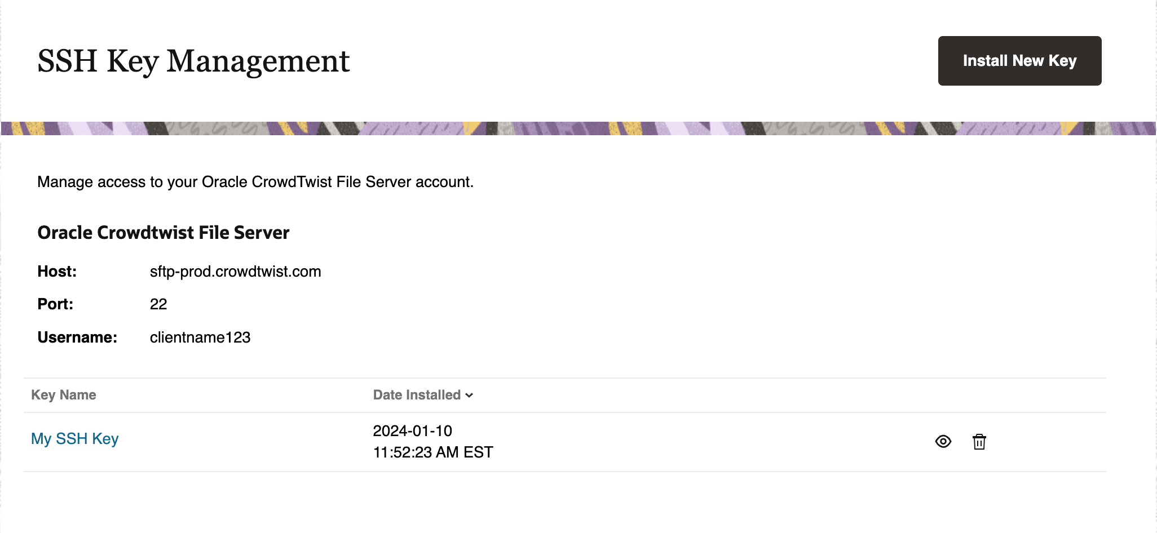The width and height of the screenshot is (1157, 533).
Task: Delete My SSH Key with the trash icon
Action: tap(979, 442)
